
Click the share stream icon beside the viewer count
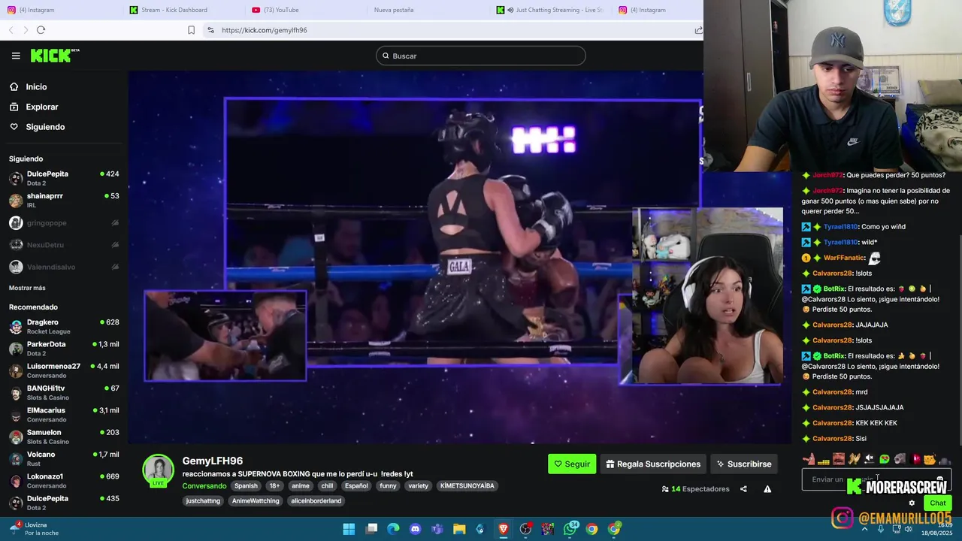click(x=743, y=489)
